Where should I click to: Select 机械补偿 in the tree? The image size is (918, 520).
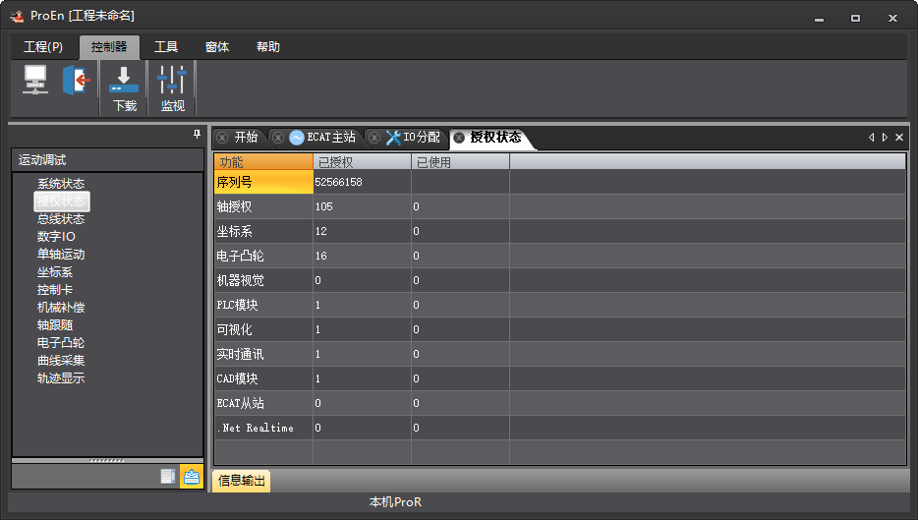click(61, 308)
